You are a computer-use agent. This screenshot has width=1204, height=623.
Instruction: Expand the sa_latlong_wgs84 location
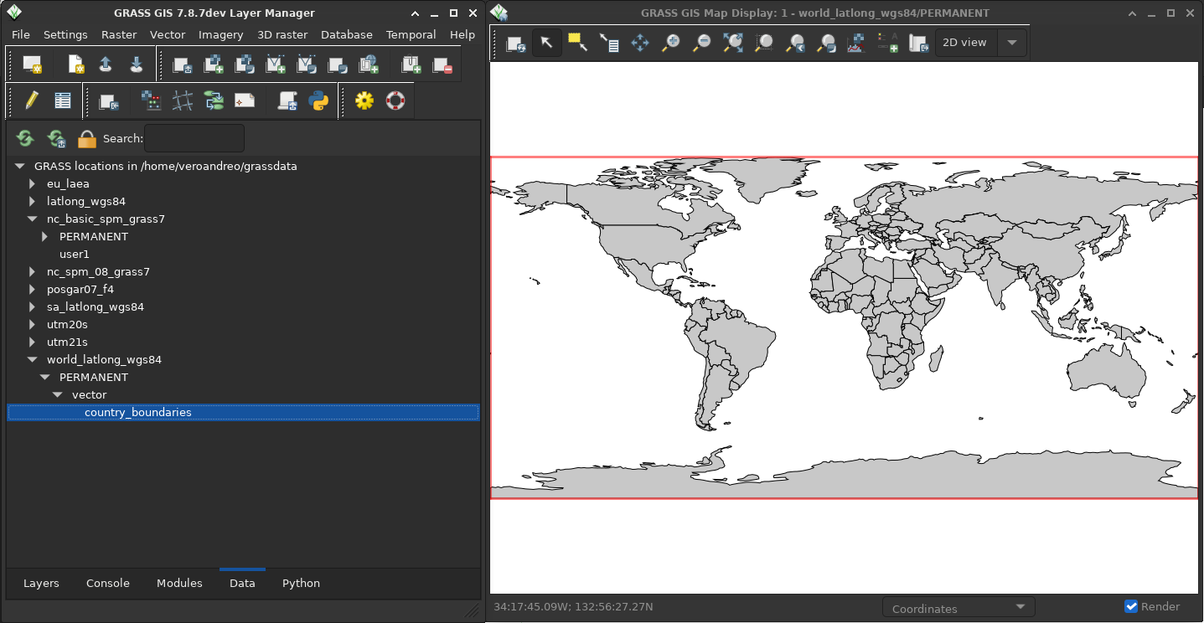click(x=32, y=306)
